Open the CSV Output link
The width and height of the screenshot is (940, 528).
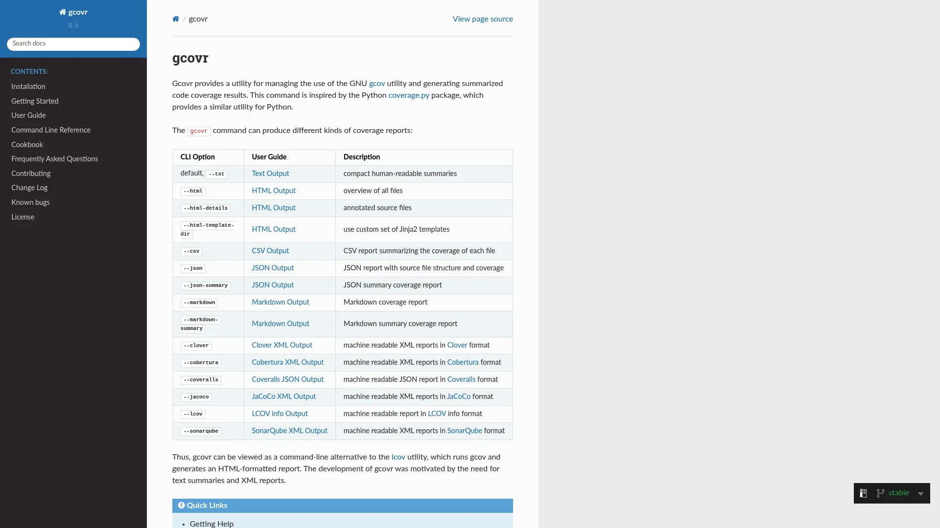pos(270,251)
